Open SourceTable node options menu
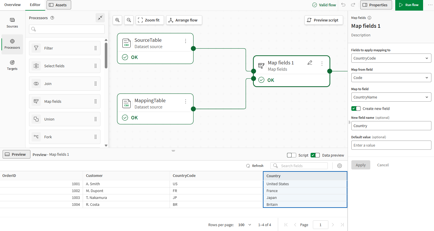Screen dimensions: 434x231 [x=185, y=41]
